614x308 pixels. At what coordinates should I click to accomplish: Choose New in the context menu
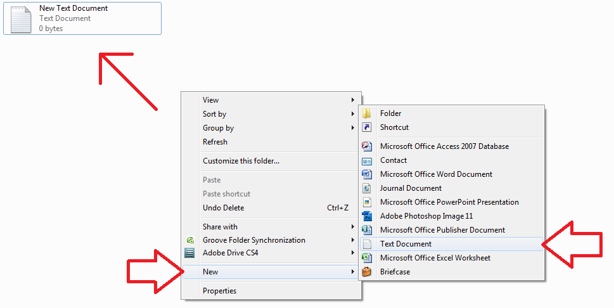(x=271, y=271)
